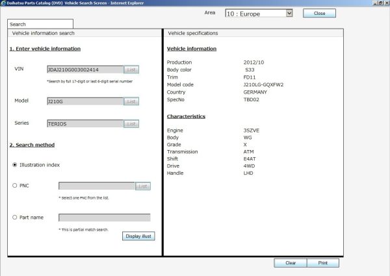Screen dimensions: 390x276
Task: Click the production date 2012/10
Action: point(253,62)
